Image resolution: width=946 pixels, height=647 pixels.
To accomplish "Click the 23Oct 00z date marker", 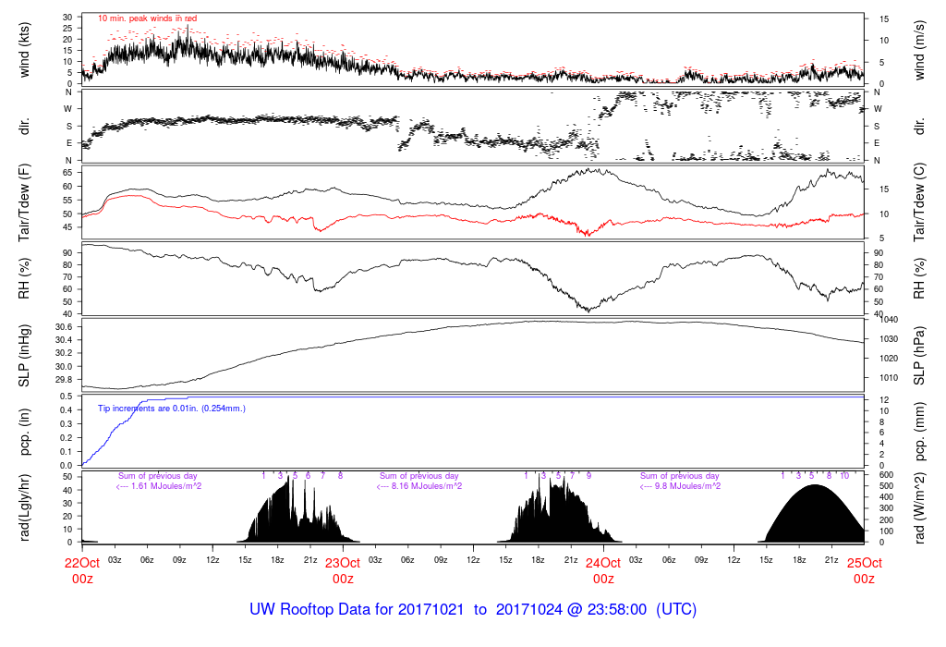I will (342, 570).
